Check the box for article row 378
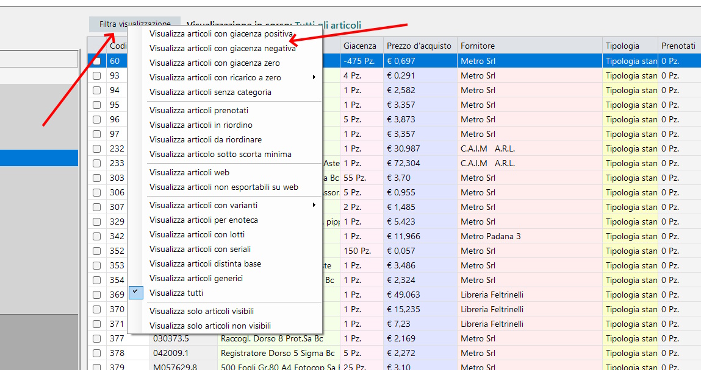 [96, 353]
